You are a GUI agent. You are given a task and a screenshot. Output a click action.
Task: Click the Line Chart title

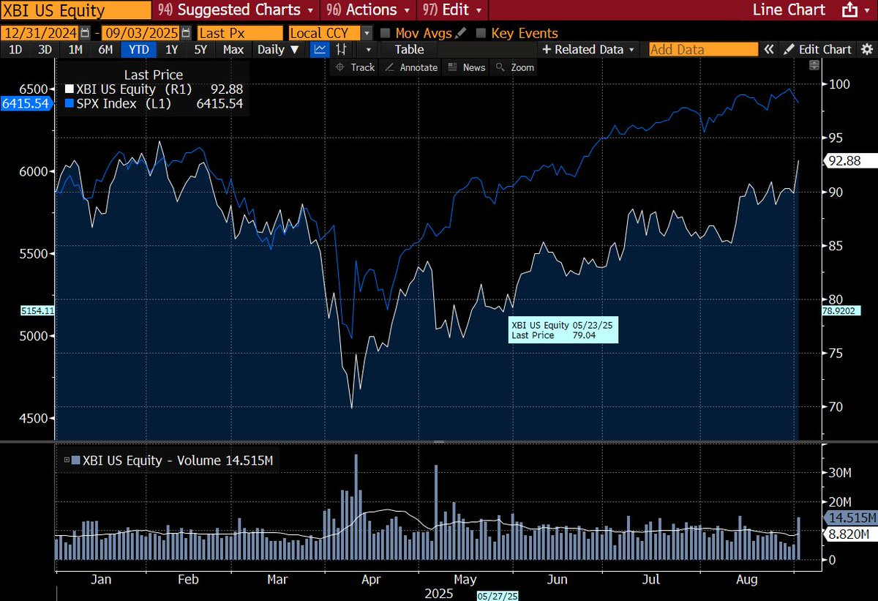[789, 10]
